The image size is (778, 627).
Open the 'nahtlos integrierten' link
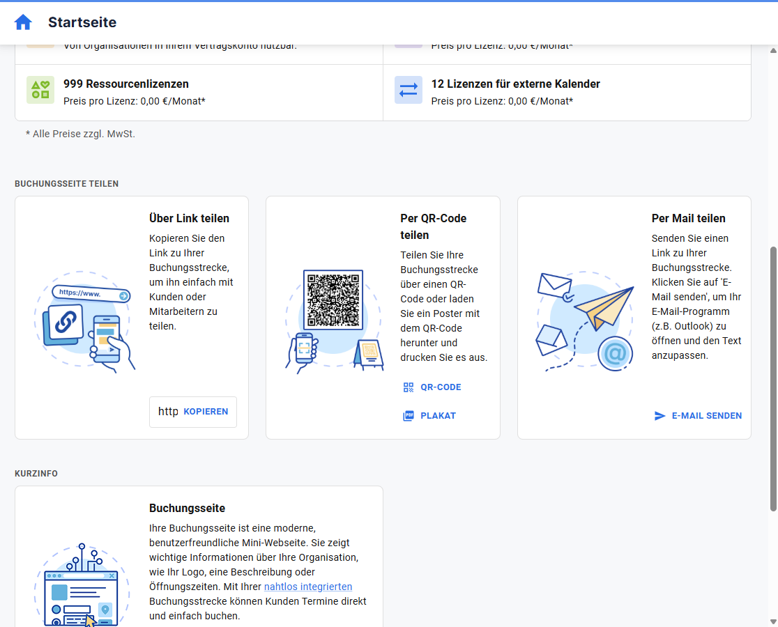[x=308, y=587]
